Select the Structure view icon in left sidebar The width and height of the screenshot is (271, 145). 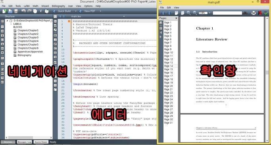point(2,21)
